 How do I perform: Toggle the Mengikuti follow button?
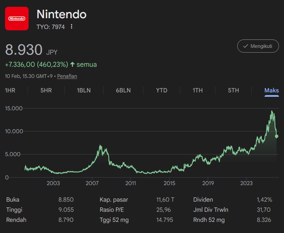(x=258, y=46)
